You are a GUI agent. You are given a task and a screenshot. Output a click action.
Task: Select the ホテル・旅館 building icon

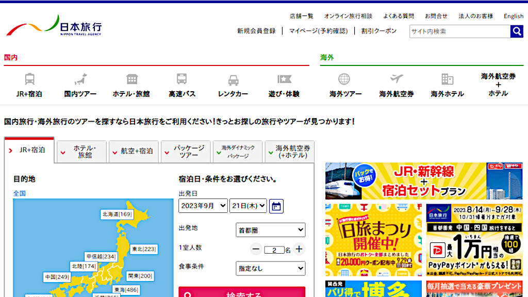pyautogui.click(x=131, y=79)
